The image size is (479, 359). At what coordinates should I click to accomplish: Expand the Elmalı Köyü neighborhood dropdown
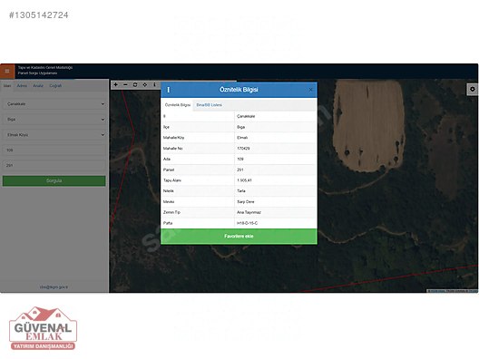(x=54, y=134)
